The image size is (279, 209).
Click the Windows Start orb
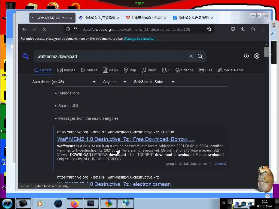[x=7, y=204]
